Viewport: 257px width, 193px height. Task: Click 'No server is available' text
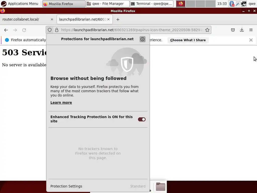(24, 65)
